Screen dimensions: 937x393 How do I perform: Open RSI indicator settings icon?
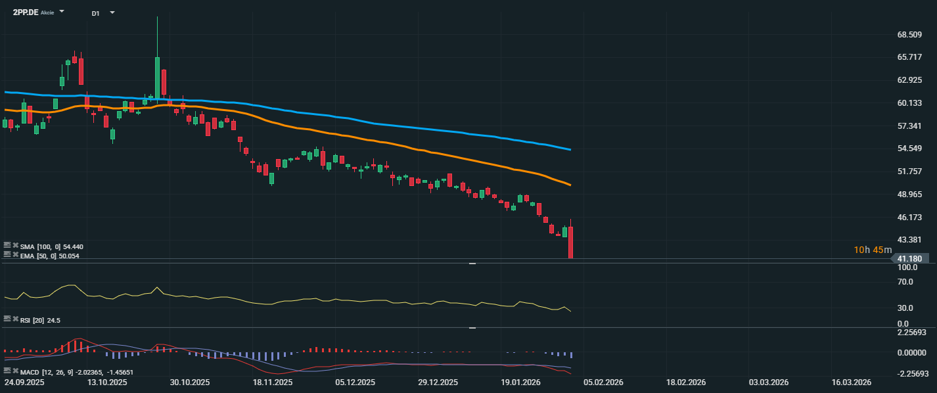click(x=7, y=319)
